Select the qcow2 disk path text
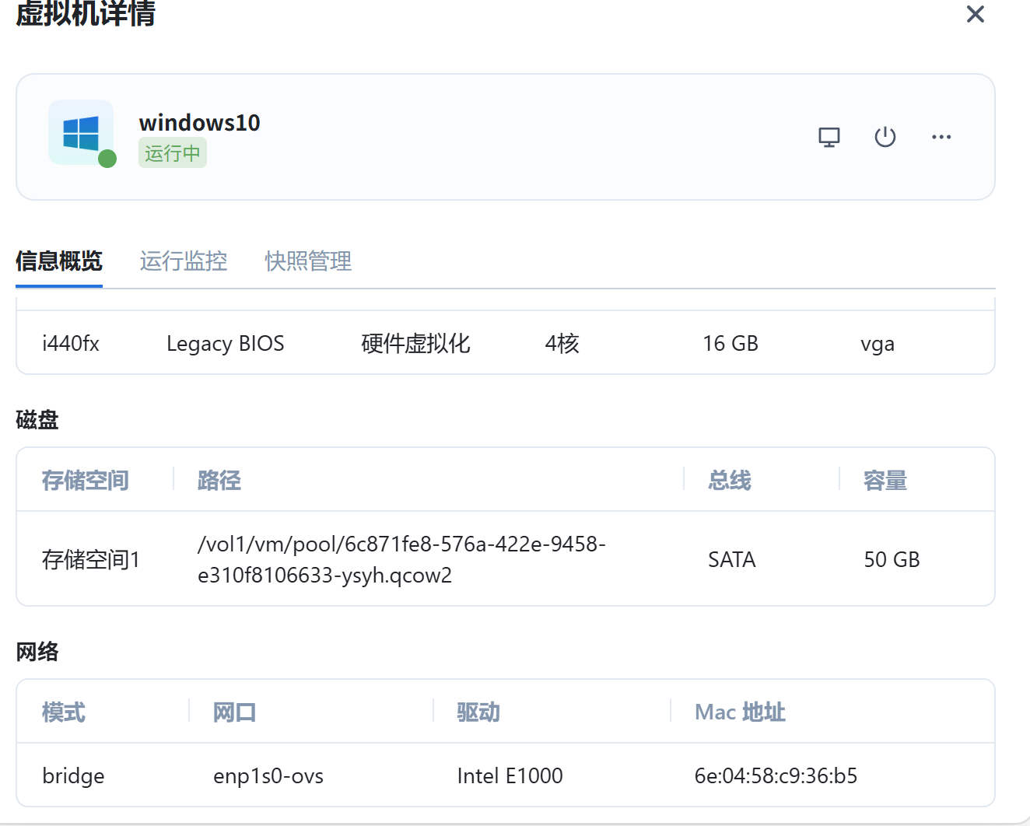Image resolution: width=1030 pixels, height=826 pixels. [401, 559]
